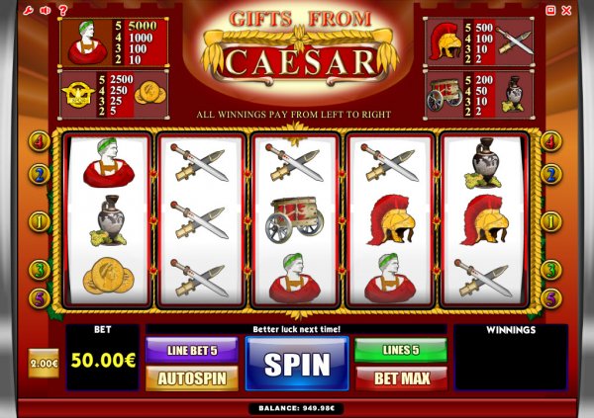Open help with the question mark icon

pos(63,10)
